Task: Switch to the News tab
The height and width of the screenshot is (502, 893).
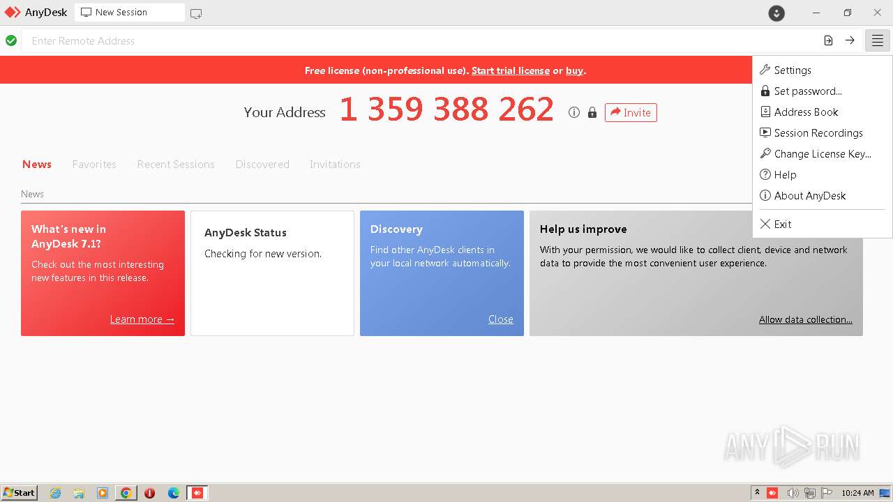Action: pos(37,165)
